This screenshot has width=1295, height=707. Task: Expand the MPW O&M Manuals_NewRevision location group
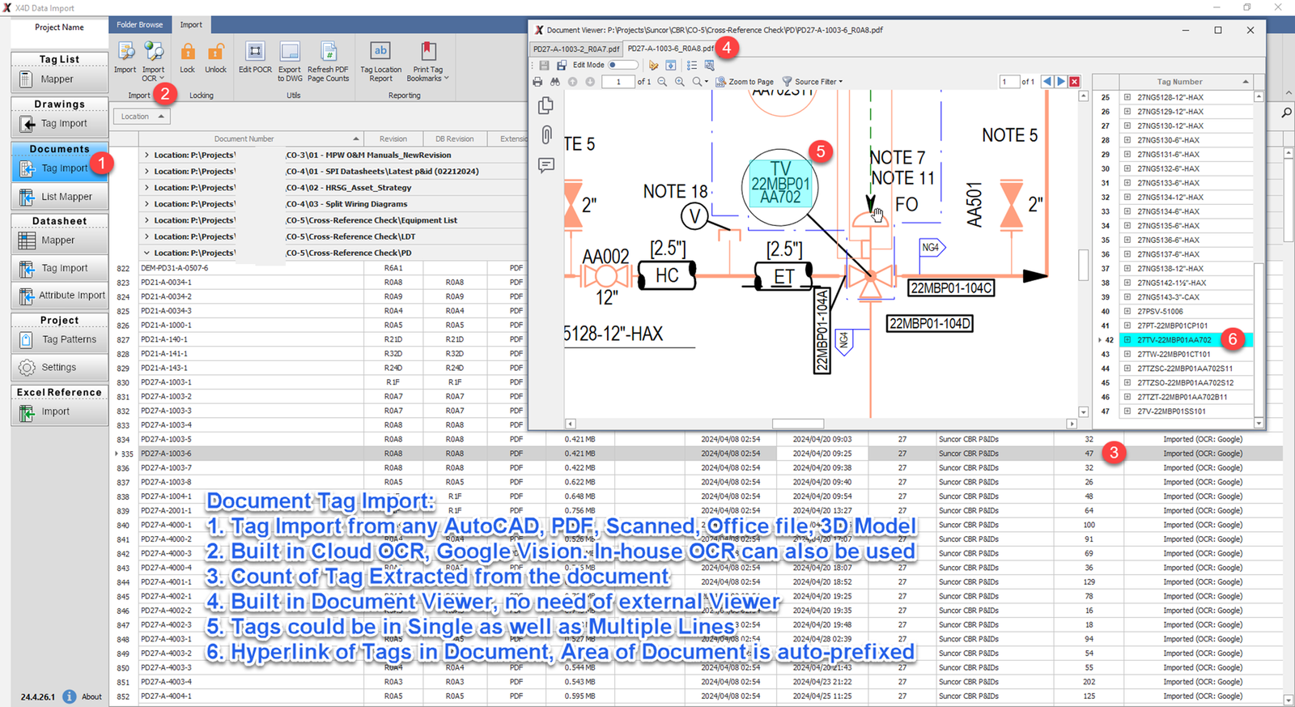pos(146,155)
